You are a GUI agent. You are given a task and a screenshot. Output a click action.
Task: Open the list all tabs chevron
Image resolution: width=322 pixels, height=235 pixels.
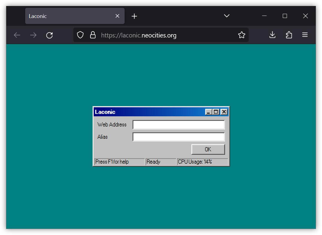226,16
